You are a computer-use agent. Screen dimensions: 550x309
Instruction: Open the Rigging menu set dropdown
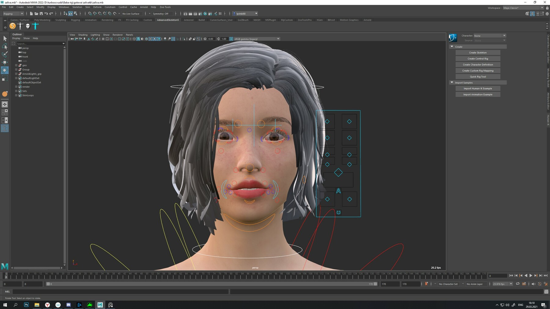[13, 14]
